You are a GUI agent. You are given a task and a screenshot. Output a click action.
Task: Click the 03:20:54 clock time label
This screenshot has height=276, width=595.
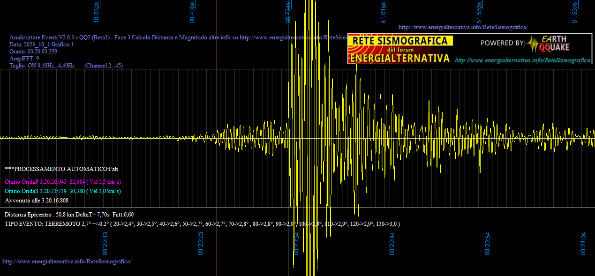488,244
